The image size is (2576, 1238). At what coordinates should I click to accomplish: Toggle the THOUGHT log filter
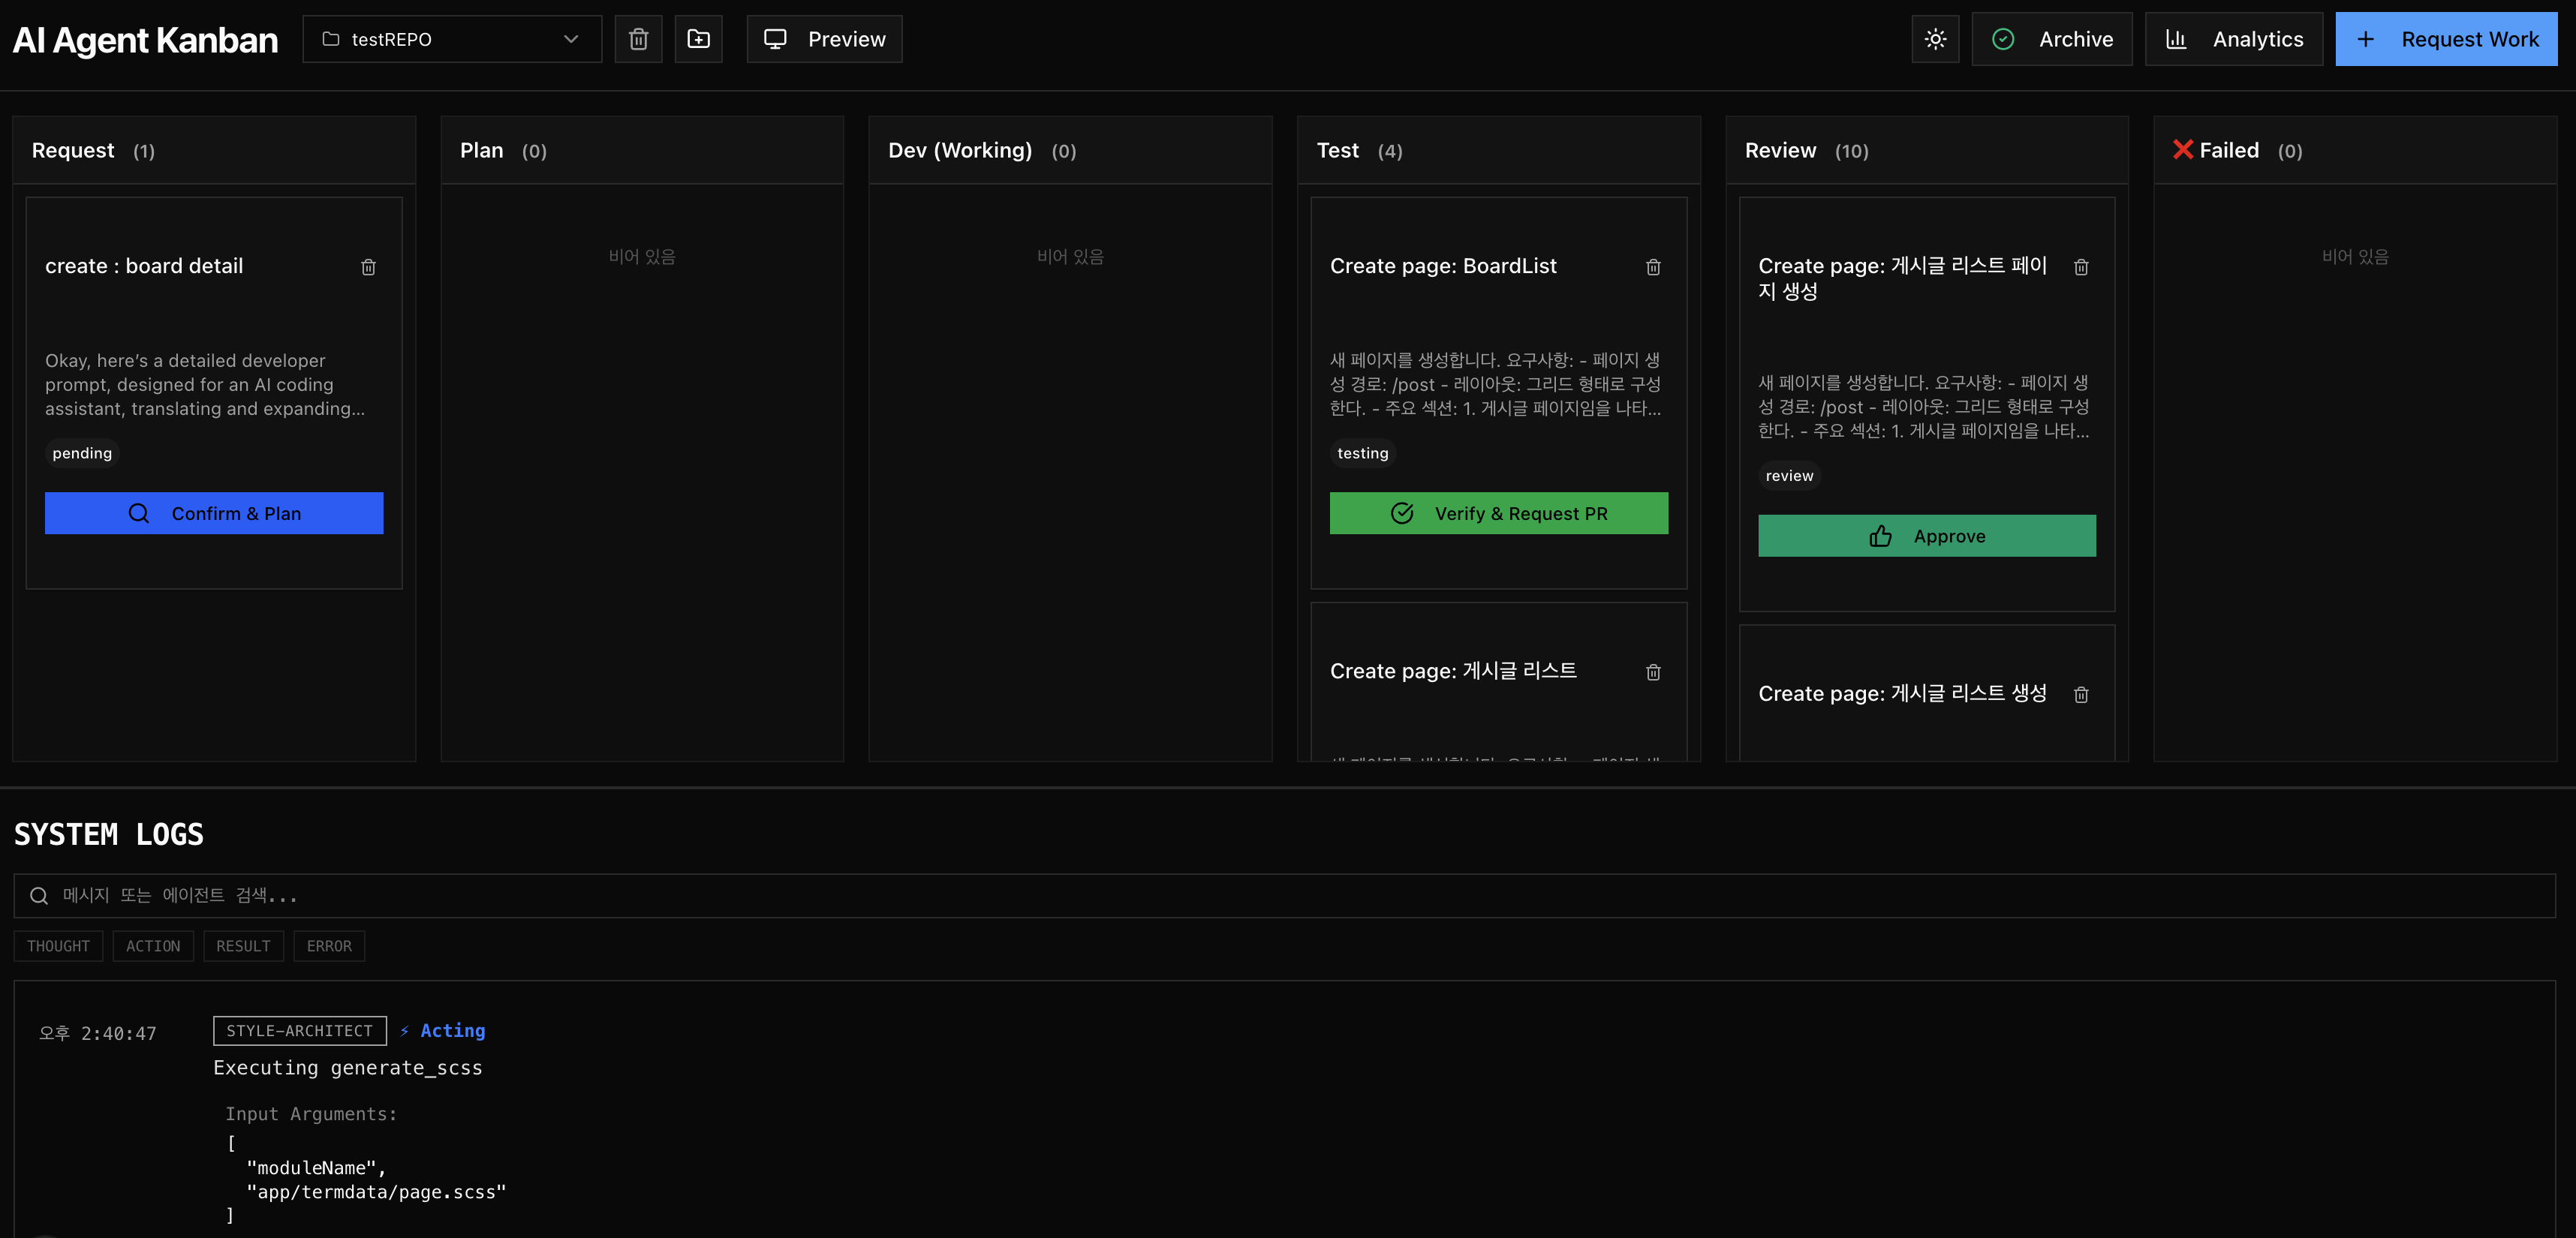[x=58, y=946]
